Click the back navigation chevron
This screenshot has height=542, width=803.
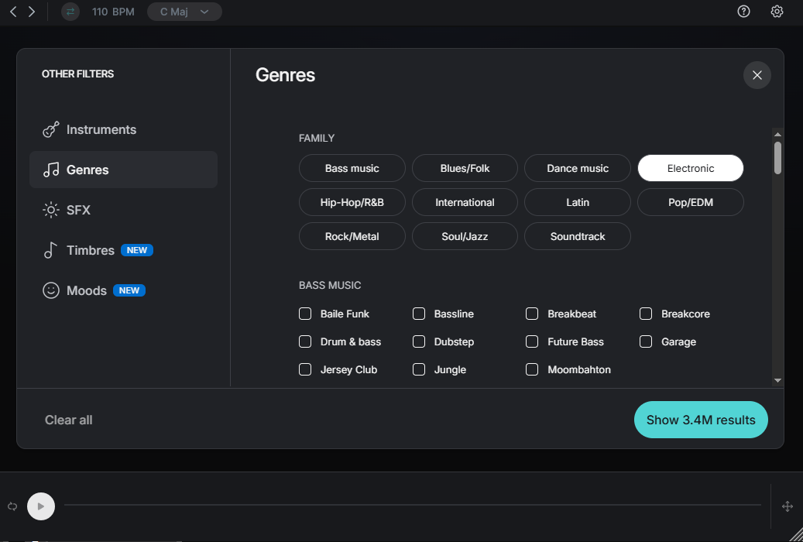click(12, 12)
